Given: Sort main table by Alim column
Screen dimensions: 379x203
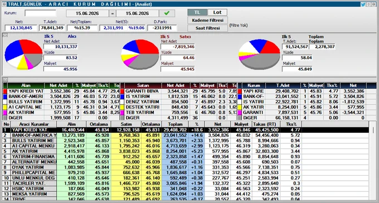Looking at the screenshot, I should coord(71,124).
